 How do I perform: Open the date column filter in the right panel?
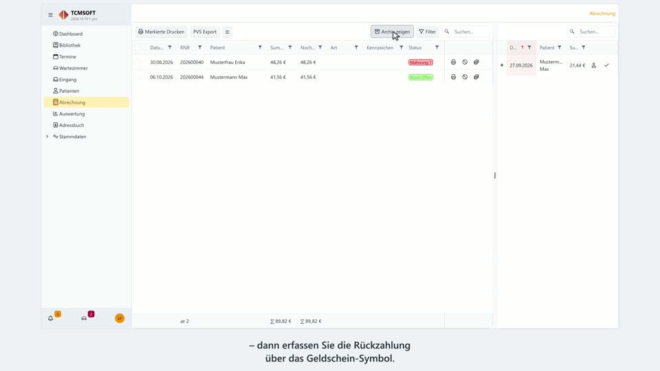(x=529, y=47)
